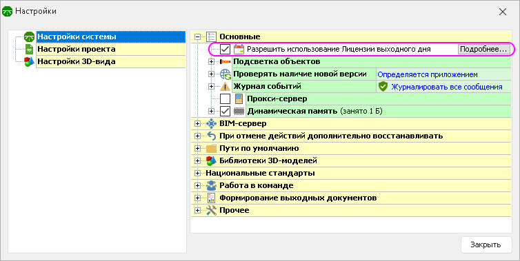Collapse the Основные section
The width and height of the screenshot is (520, 261).
[198, 36]
